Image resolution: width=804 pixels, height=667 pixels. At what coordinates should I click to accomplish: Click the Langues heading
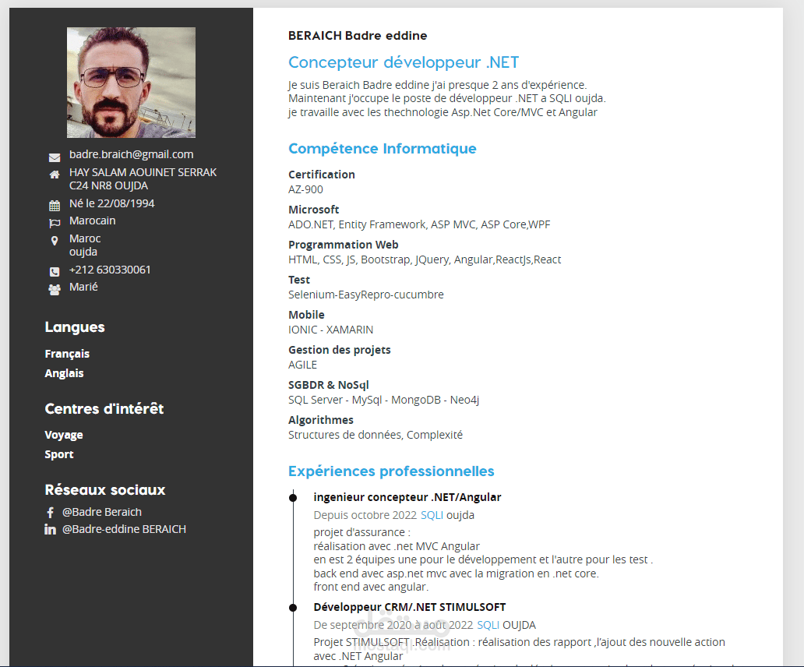[x=75, y=327]
